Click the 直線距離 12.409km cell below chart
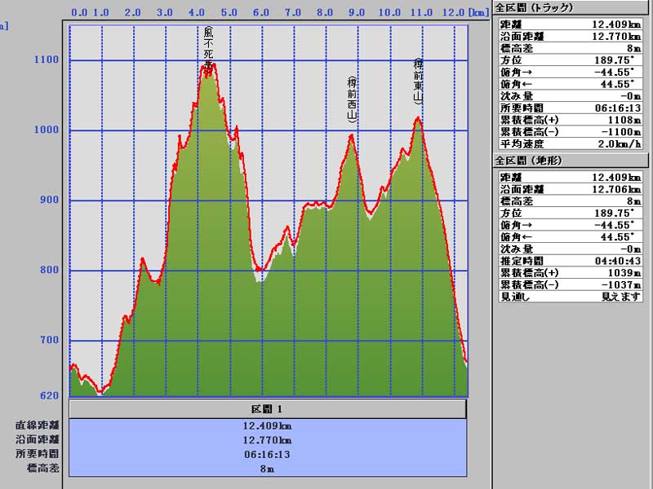This screenshot has height=489, width=653. click(x=268, y=425)
